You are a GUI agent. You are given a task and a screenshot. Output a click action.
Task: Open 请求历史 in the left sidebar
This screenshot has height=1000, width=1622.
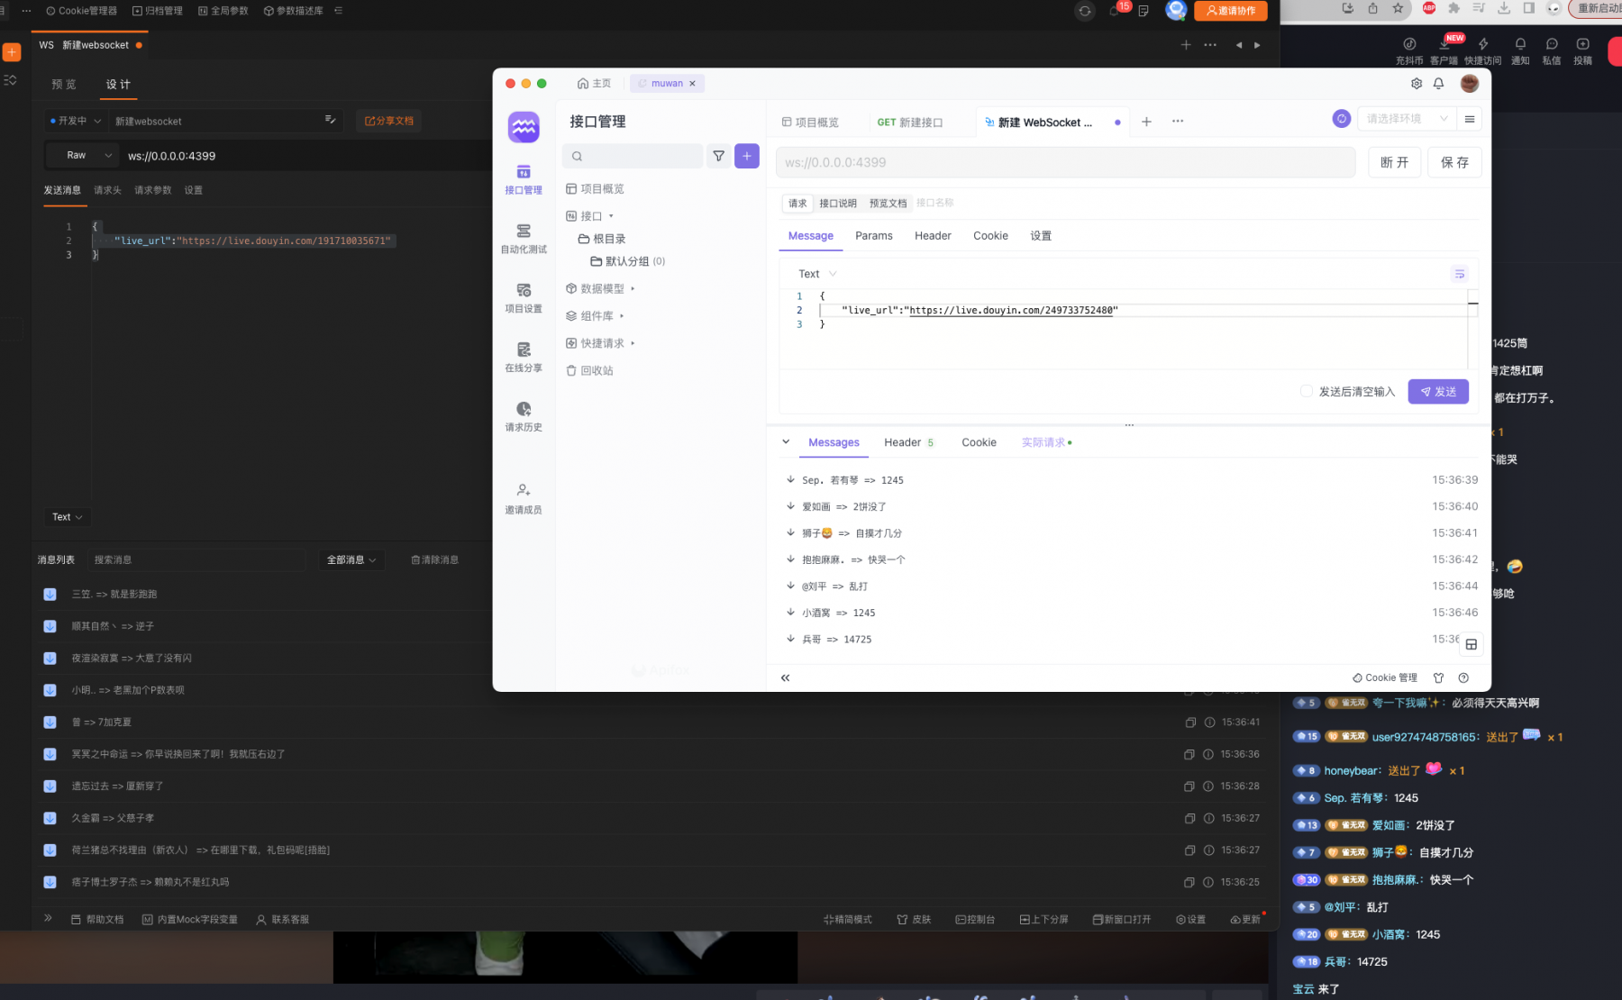(524, 417)
